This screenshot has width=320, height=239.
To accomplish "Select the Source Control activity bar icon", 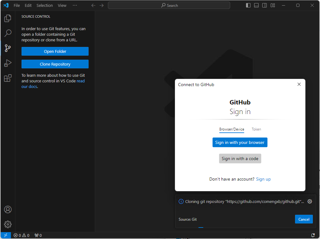I will (x=7, y=48).
